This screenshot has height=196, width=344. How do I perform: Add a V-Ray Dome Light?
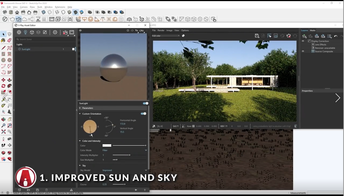(x=115, y=19)
